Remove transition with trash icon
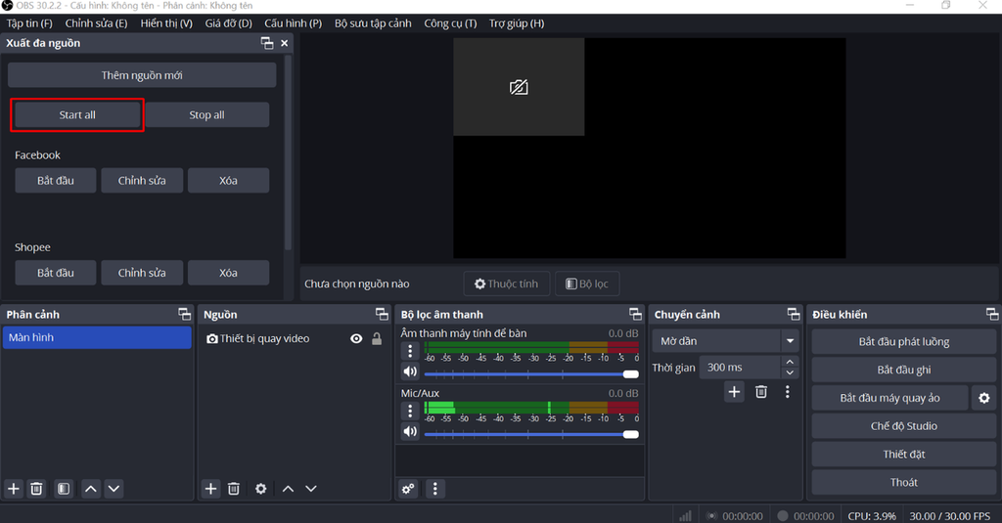 click(761, 391)
